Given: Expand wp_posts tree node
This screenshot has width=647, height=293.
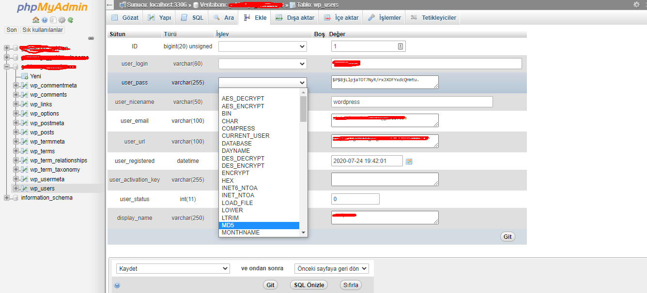Looking at the screenshot, I should [15, 132].
